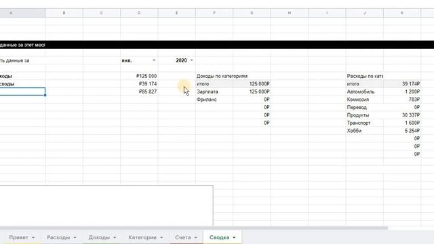Image resolution: width=434 pixels, height=244 pixels.
Task: Open the Счета tab dropdown arrow
Action: click(x=196, y=238)
